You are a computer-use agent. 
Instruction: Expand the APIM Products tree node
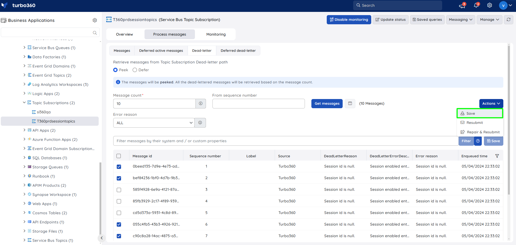24,185
